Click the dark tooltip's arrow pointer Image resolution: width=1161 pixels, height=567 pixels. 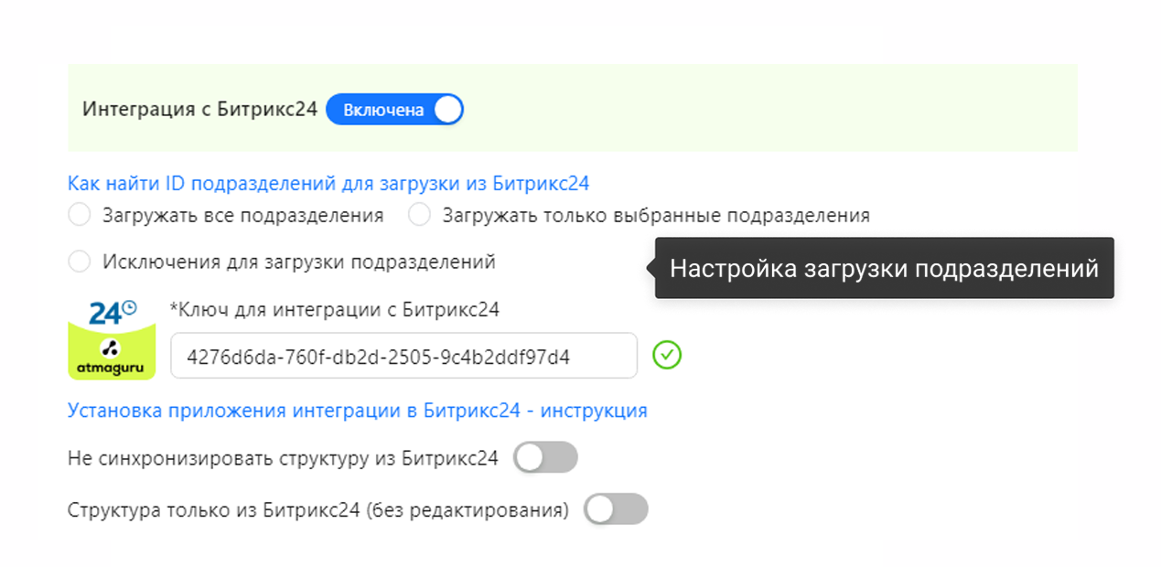[650, 268]
